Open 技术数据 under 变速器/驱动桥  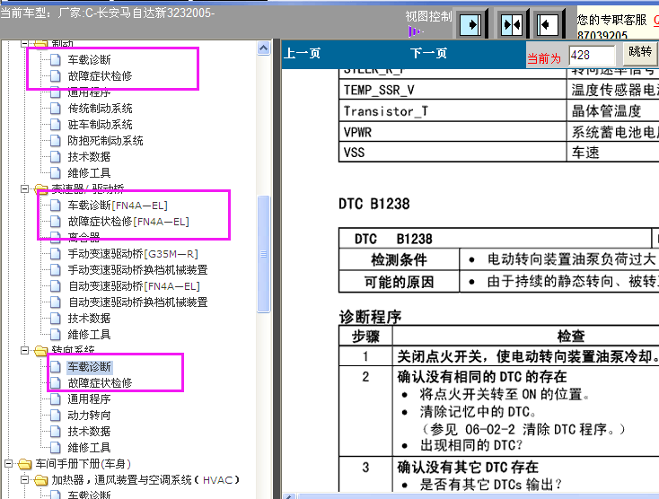89,319
